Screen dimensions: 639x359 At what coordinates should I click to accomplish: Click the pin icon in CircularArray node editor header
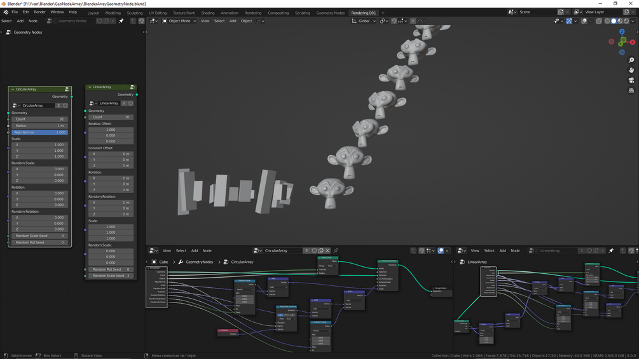[336, 251]
